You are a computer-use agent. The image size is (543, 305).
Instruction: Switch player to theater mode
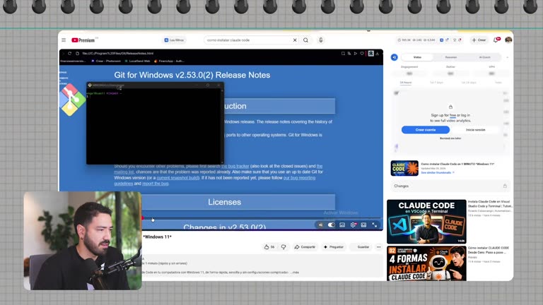tap(363, 225)
